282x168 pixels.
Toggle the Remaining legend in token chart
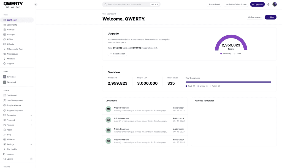click(226, 54)
